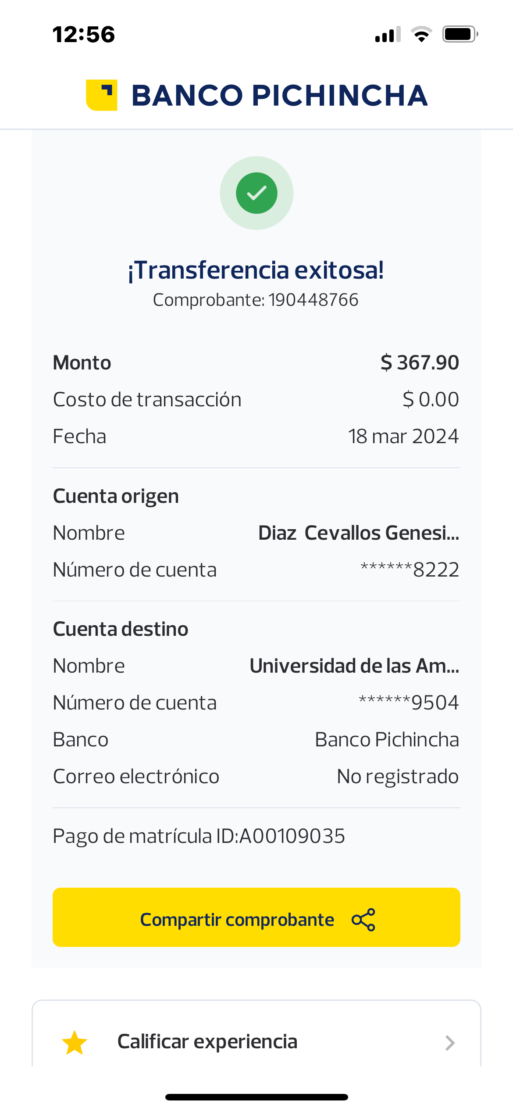Tap the truncated name Universidad de las Am...
This screenshot has width=513, height=1111.
pyautogui.click(x=354, y=666)
